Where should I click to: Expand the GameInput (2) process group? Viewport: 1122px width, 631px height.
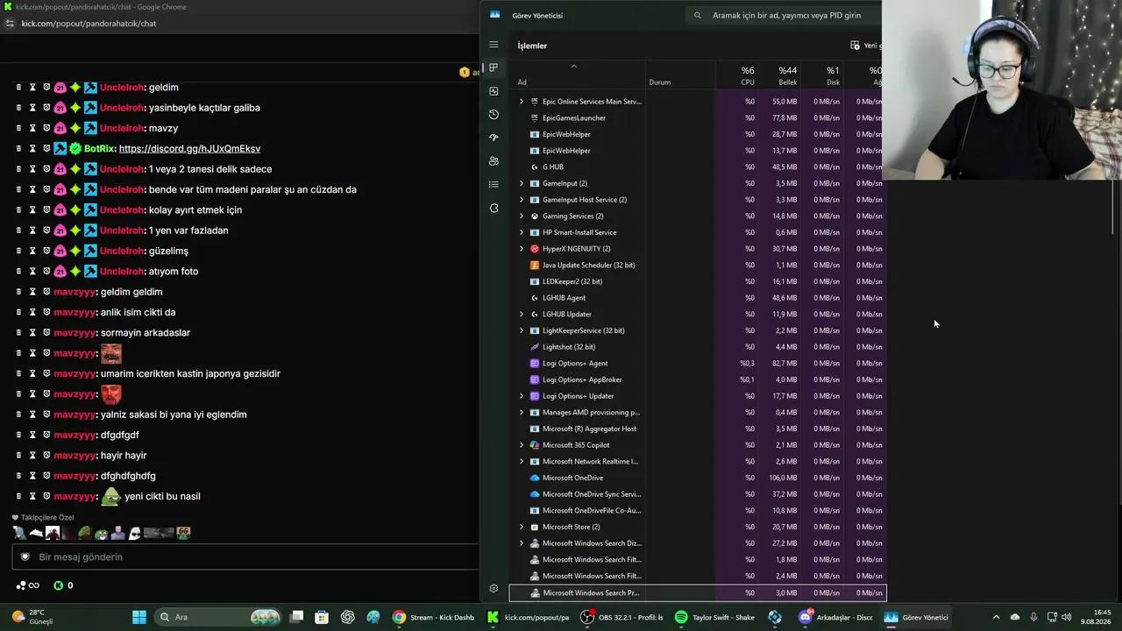point(522,183)
